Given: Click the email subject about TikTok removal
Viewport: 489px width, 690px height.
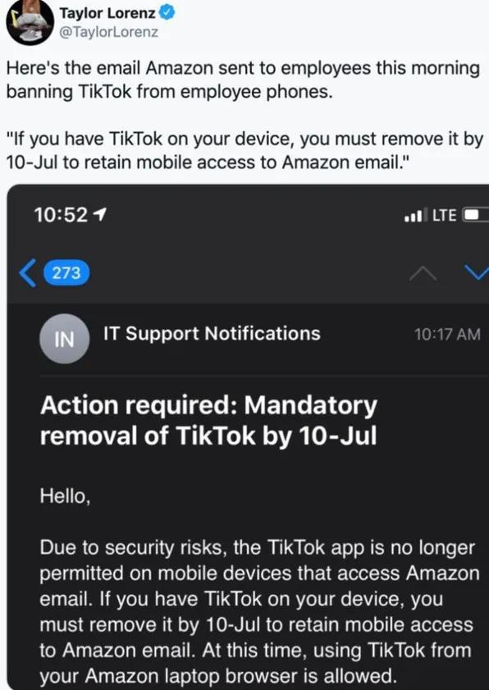Looking at the screenshot, I should pyautogui.click(x=208, y=420).
